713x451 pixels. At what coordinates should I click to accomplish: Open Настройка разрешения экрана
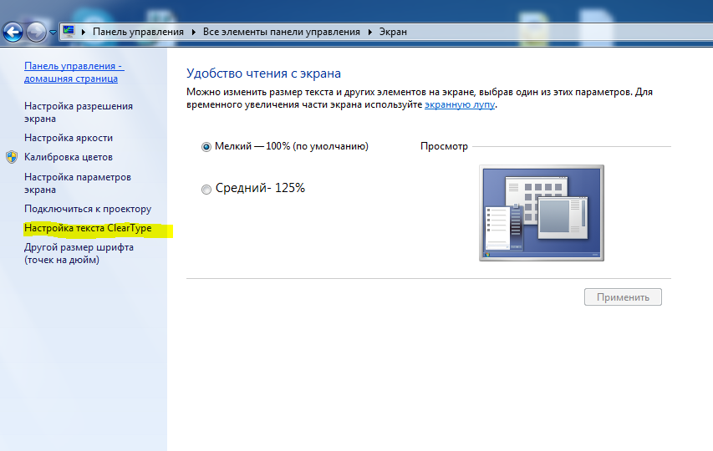coord(79,112)
